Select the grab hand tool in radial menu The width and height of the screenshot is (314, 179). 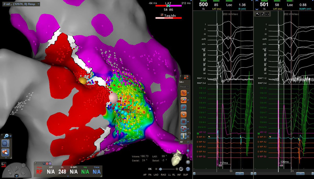pyautogui.click(x=23, y=173)
